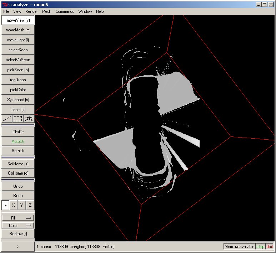Viewport: 276px width, 253px height.
Task: Open the Render menu
Action: tap(31, 11)
